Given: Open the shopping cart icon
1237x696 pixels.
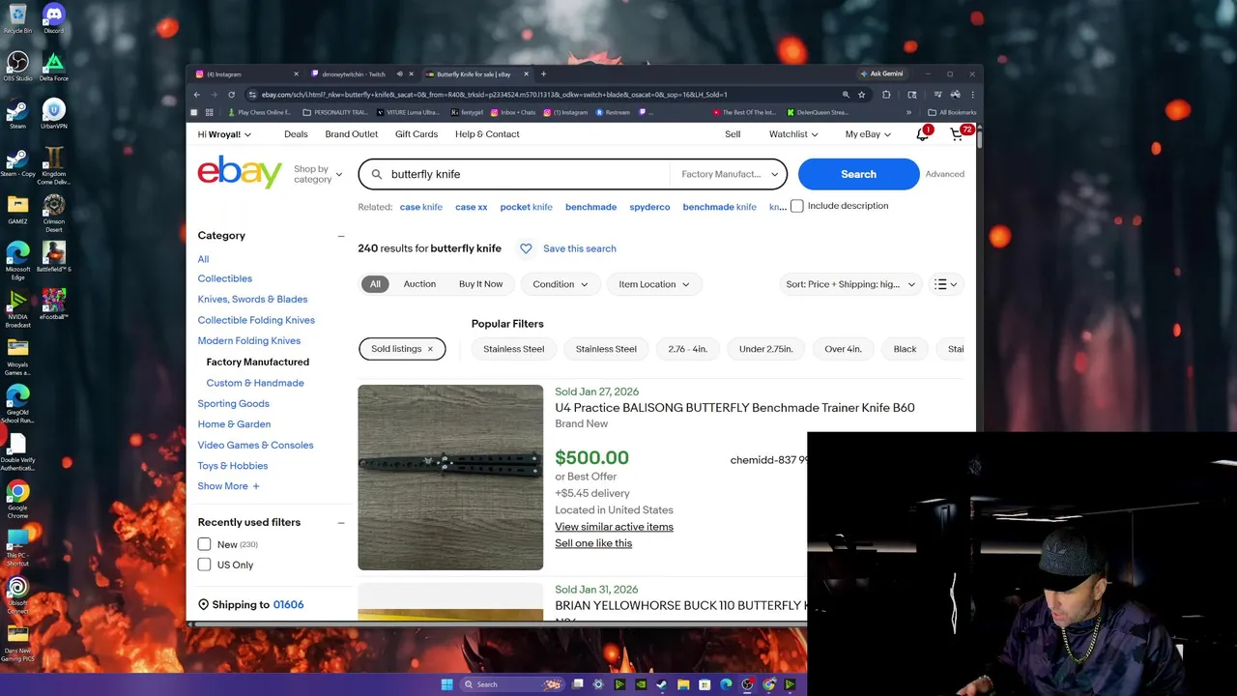Looking at the screenshot, I should click(957, 134).
